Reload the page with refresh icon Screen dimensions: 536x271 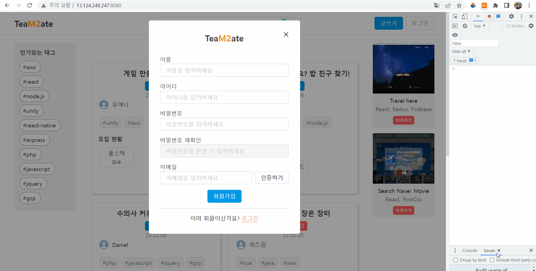[29, 5]
